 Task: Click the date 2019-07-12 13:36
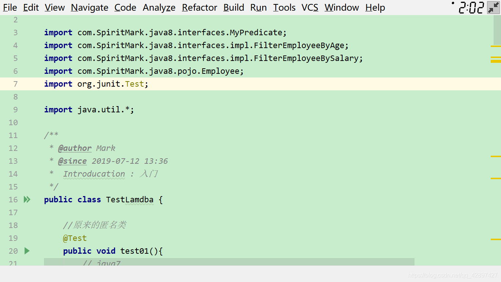click(x=130, y=161)
